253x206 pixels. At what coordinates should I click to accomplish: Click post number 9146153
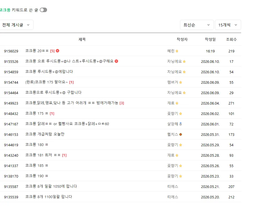tap(11, 134)
